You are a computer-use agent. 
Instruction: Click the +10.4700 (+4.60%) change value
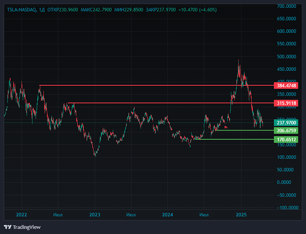tap(198, 10)
